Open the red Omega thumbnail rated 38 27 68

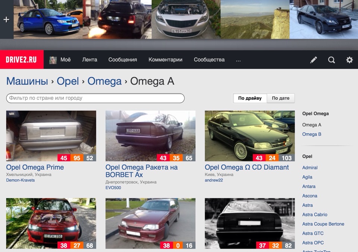coord(51,223)
